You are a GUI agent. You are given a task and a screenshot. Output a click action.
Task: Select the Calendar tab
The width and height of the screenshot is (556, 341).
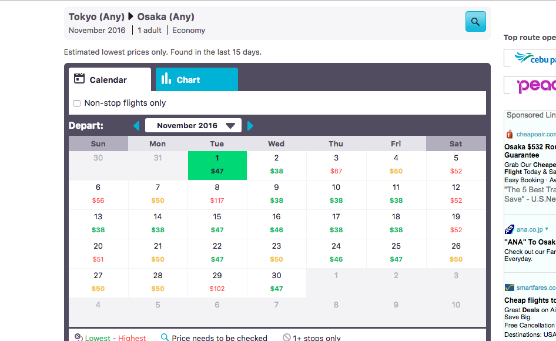click(x=109, y=80)
